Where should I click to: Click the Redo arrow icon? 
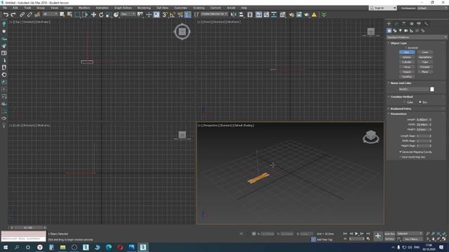pyautogui.click(x=13, y=15)
